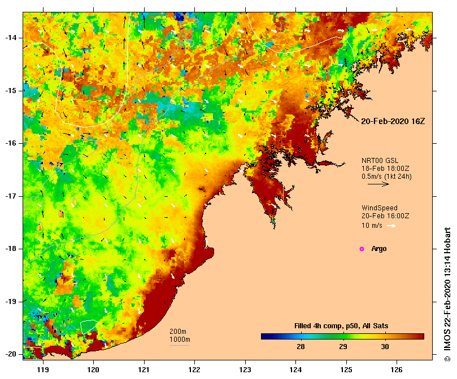Viewport: 457px width, 379px height.
Task: Click latitude label '-14' on the axis
Action: (11, 38)
